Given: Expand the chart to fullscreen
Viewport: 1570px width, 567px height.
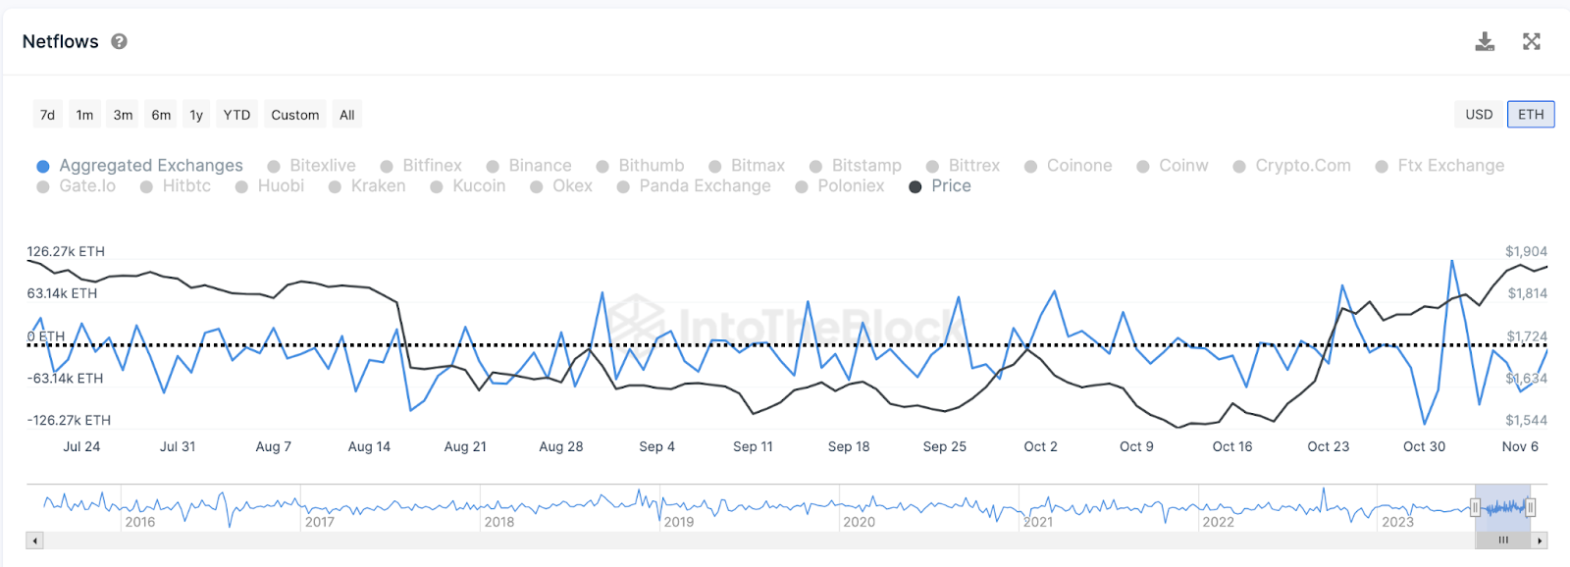Looking at the screenshot, I should 1531,41.
